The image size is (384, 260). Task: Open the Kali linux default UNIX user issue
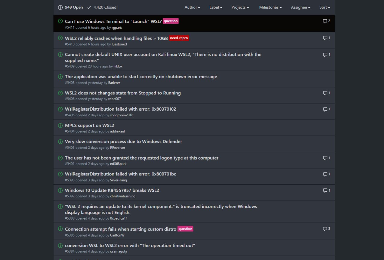coord(163,57)
